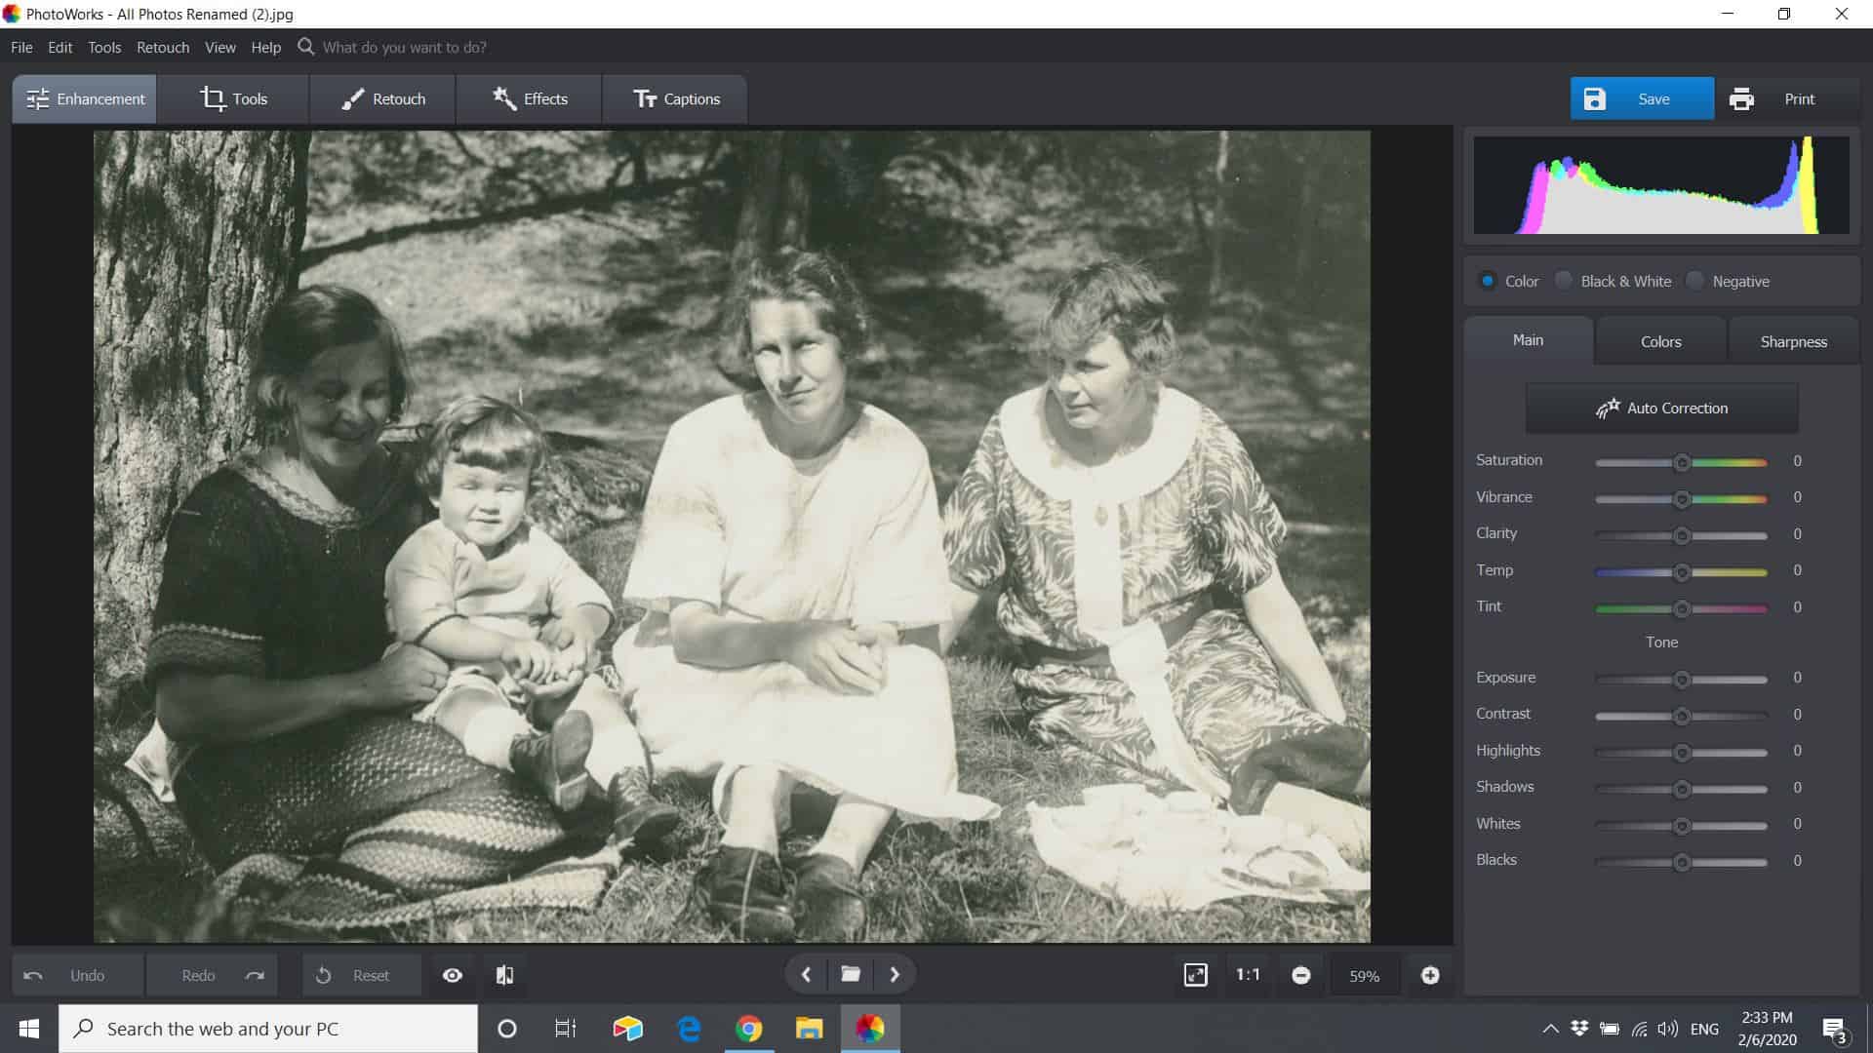Open the image folder browser icon

click(850, 973)
